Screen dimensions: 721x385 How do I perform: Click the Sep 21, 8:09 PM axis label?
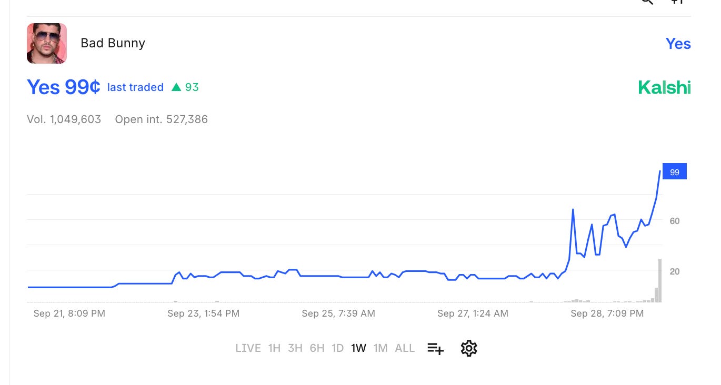[69, 313]
